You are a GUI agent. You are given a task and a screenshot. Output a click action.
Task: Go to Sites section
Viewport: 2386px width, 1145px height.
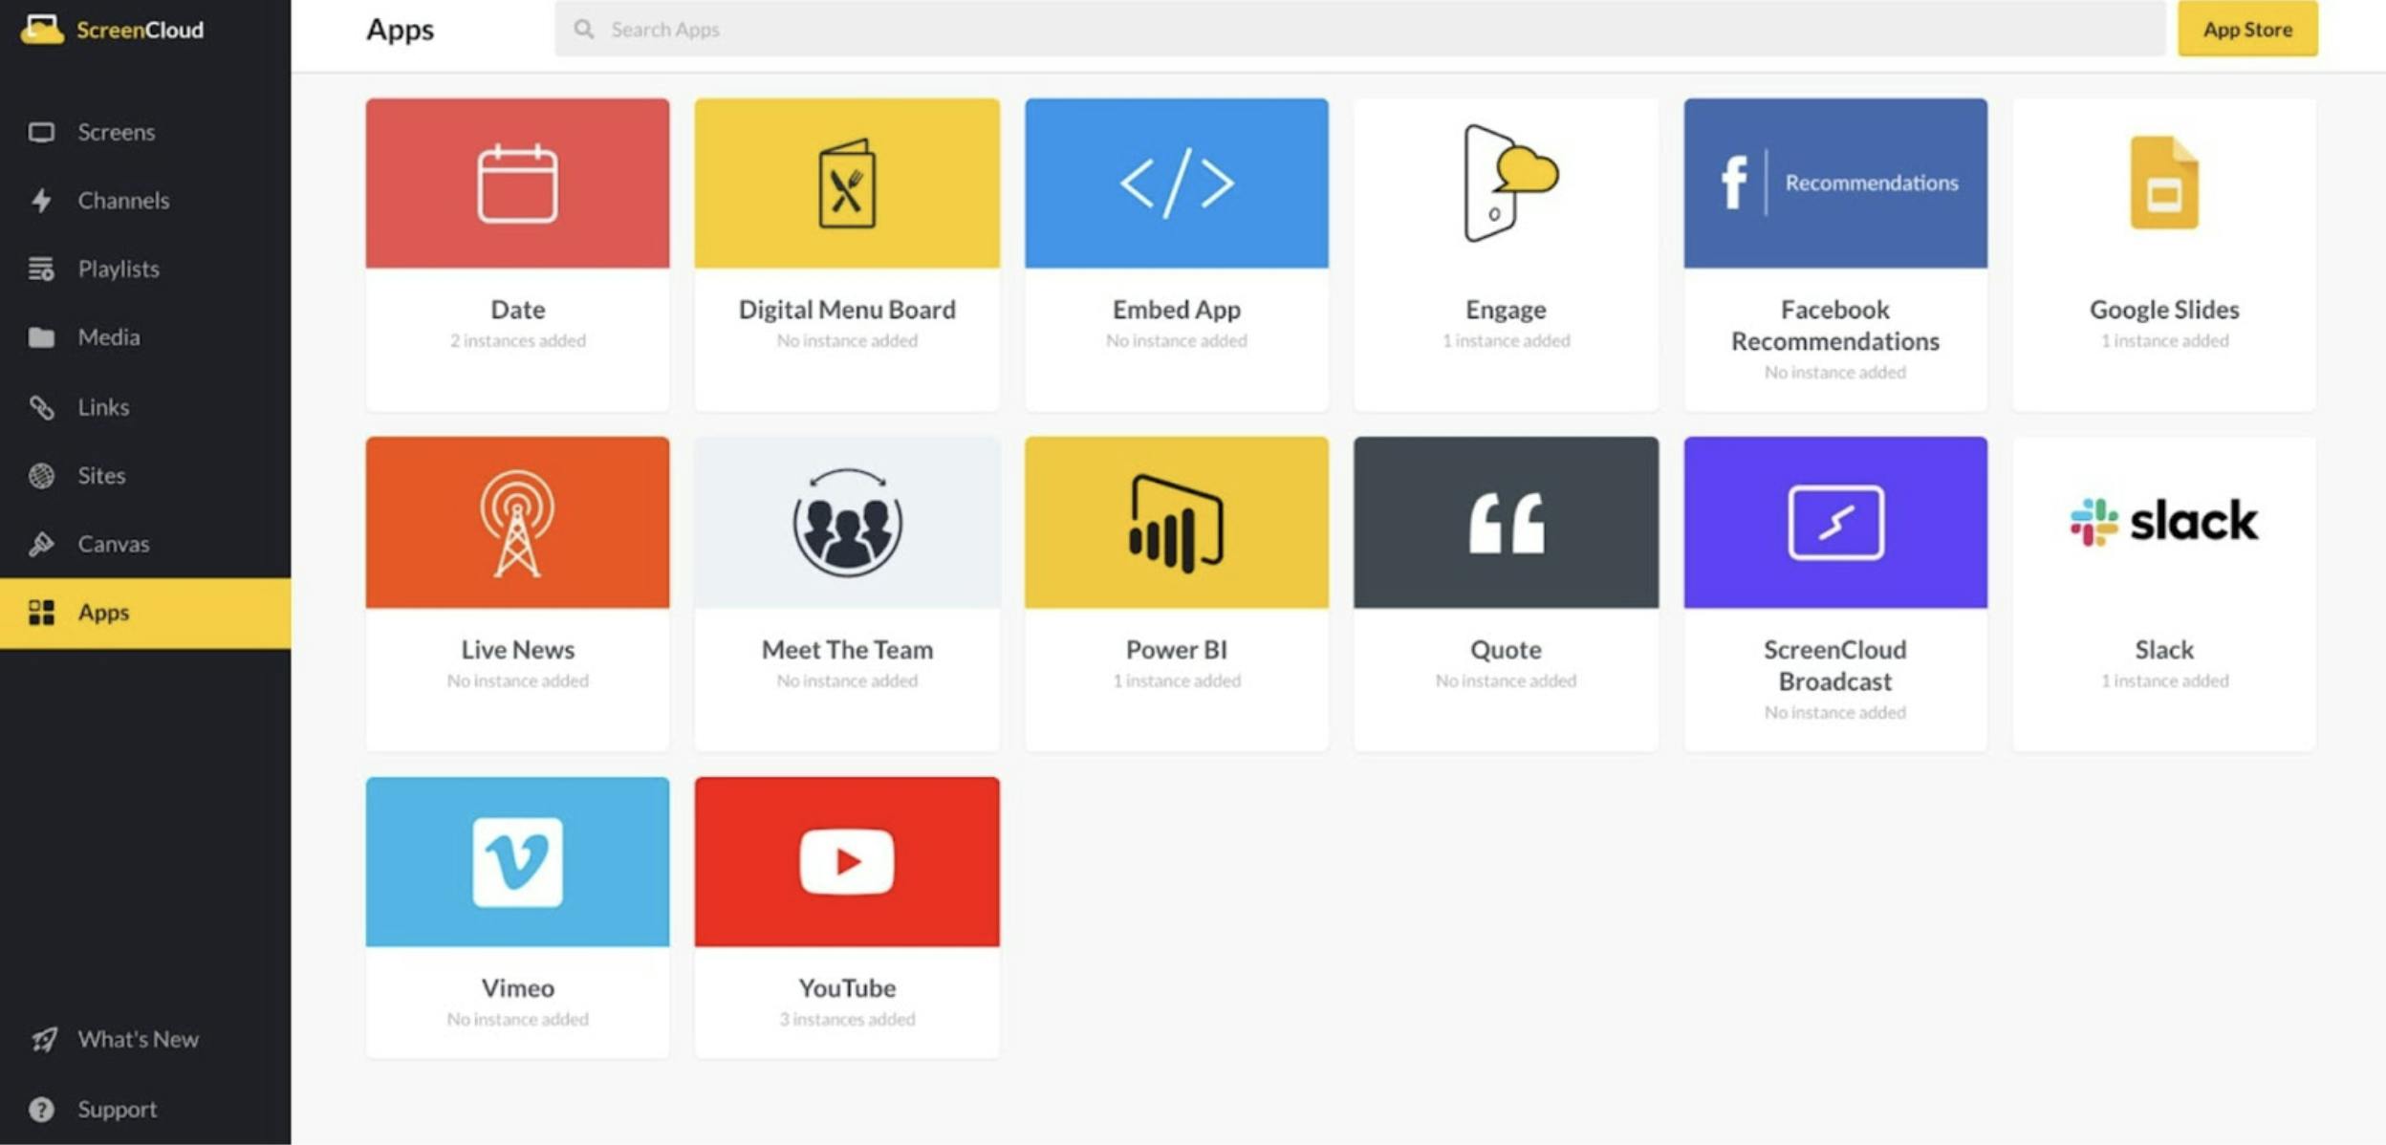(x=145, y=475)
